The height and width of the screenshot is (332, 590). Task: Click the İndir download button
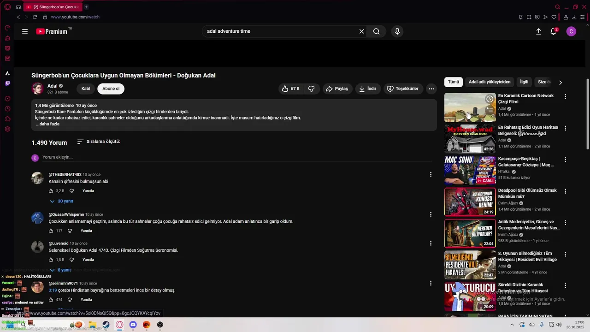(368, 89)
